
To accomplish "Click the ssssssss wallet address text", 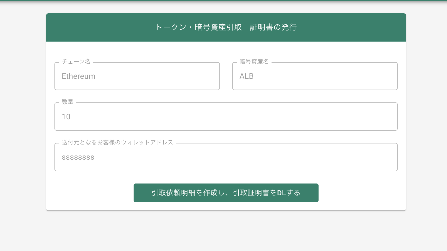I will pyautogui.click(x=78, y=157).
